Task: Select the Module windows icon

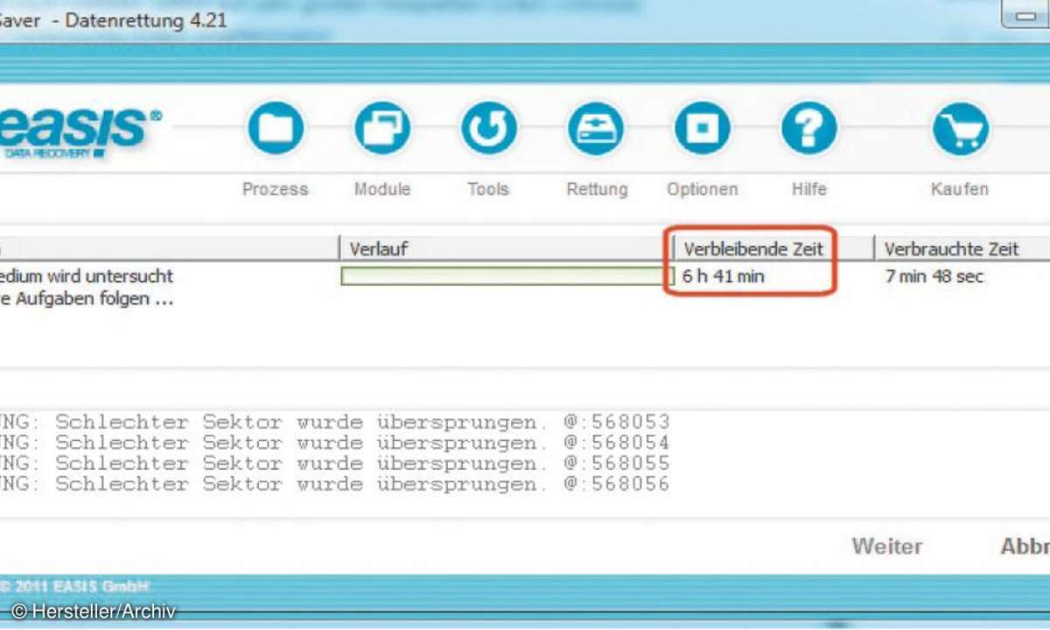Action: (382, 129)
